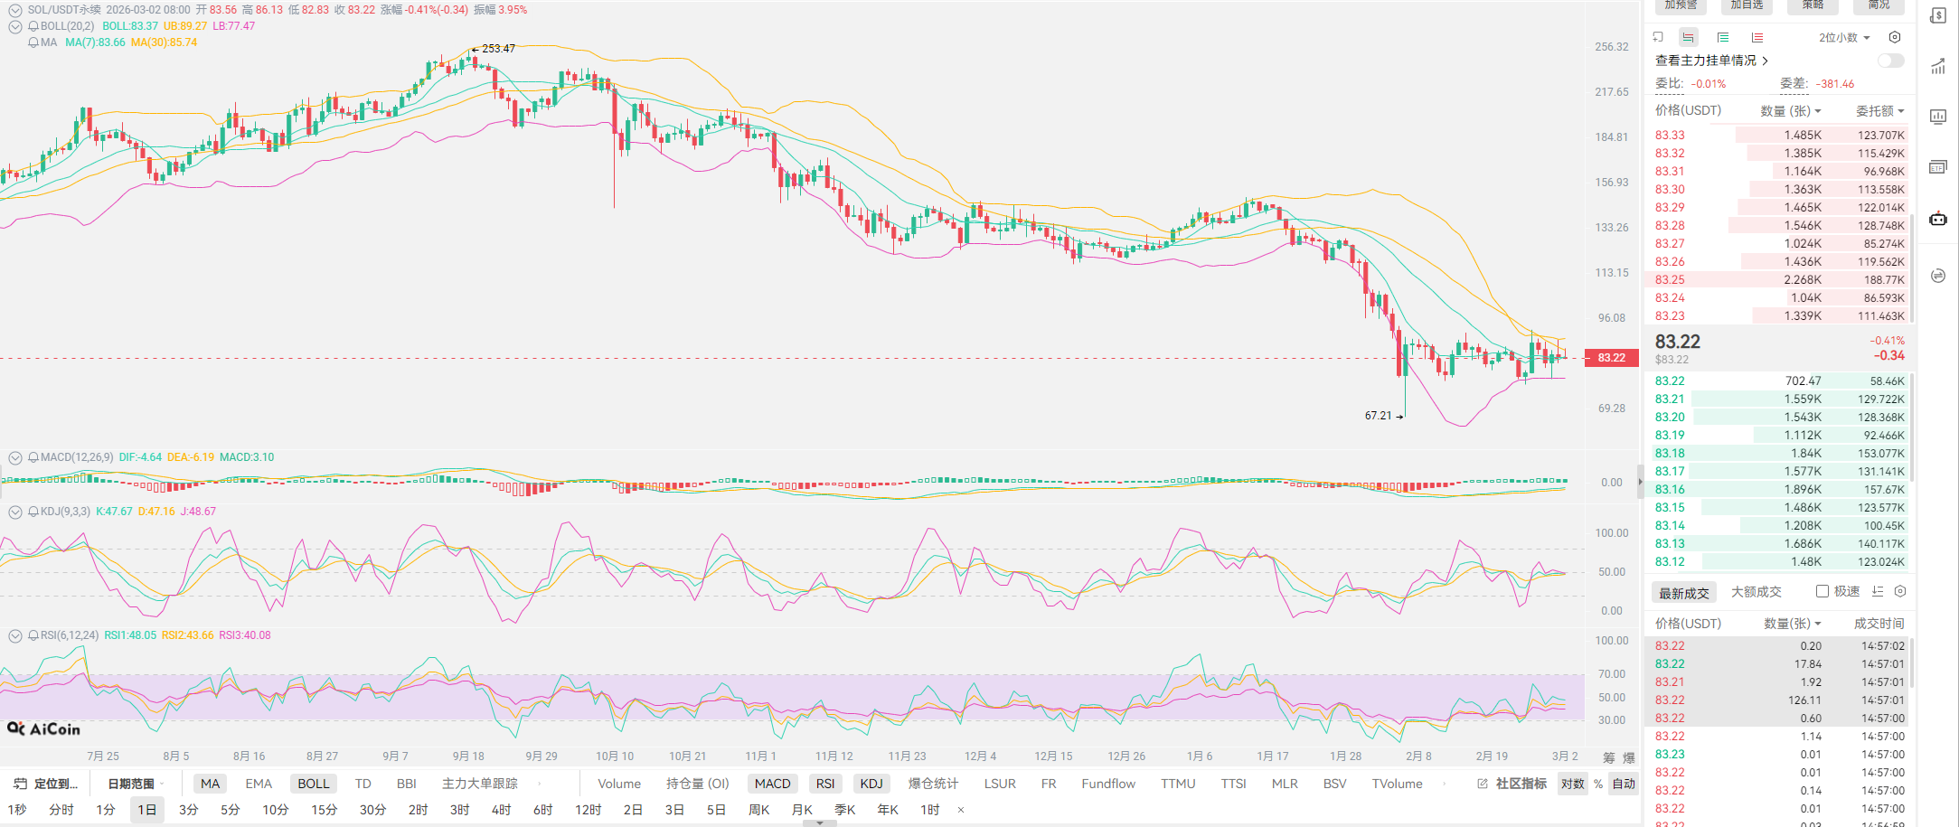Check the 极速 checkbox
This screenshot has width=1959, height=827.
1822,591
